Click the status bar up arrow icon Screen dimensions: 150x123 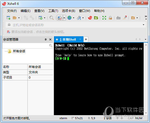click(x=118, y=118)
